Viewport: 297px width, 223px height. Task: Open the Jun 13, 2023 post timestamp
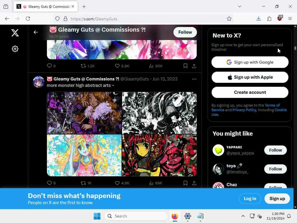click(165, 79)
